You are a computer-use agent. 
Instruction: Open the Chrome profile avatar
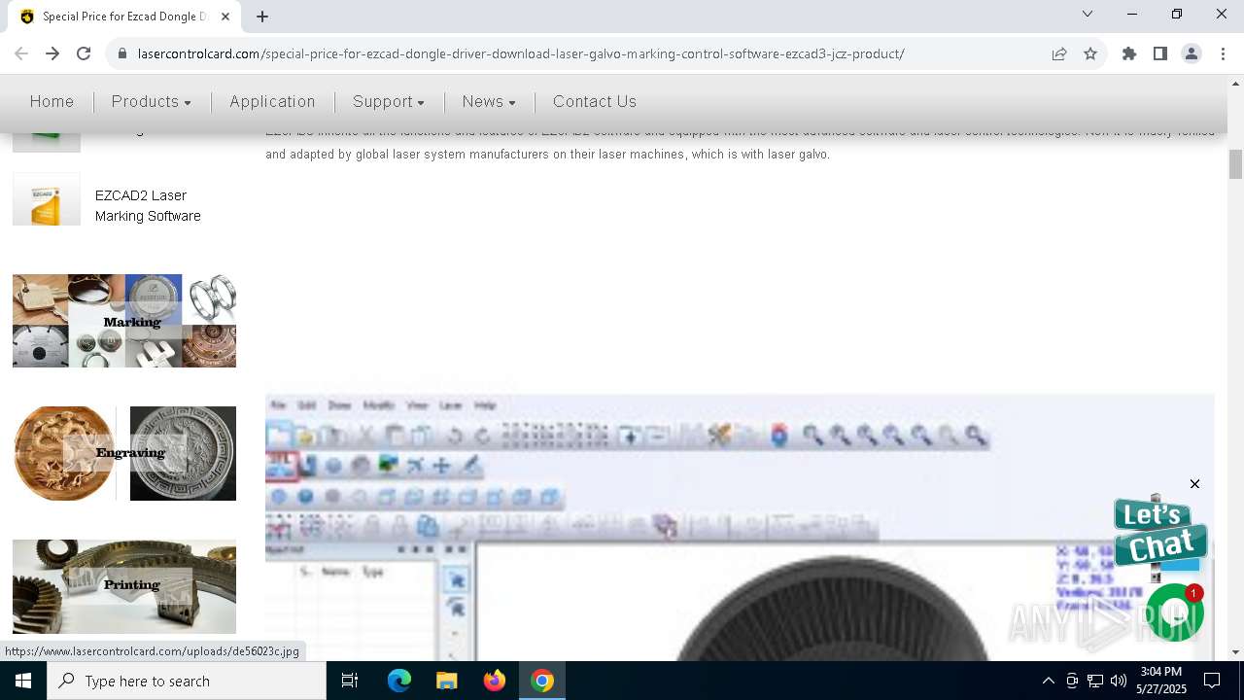(1192, 53)
